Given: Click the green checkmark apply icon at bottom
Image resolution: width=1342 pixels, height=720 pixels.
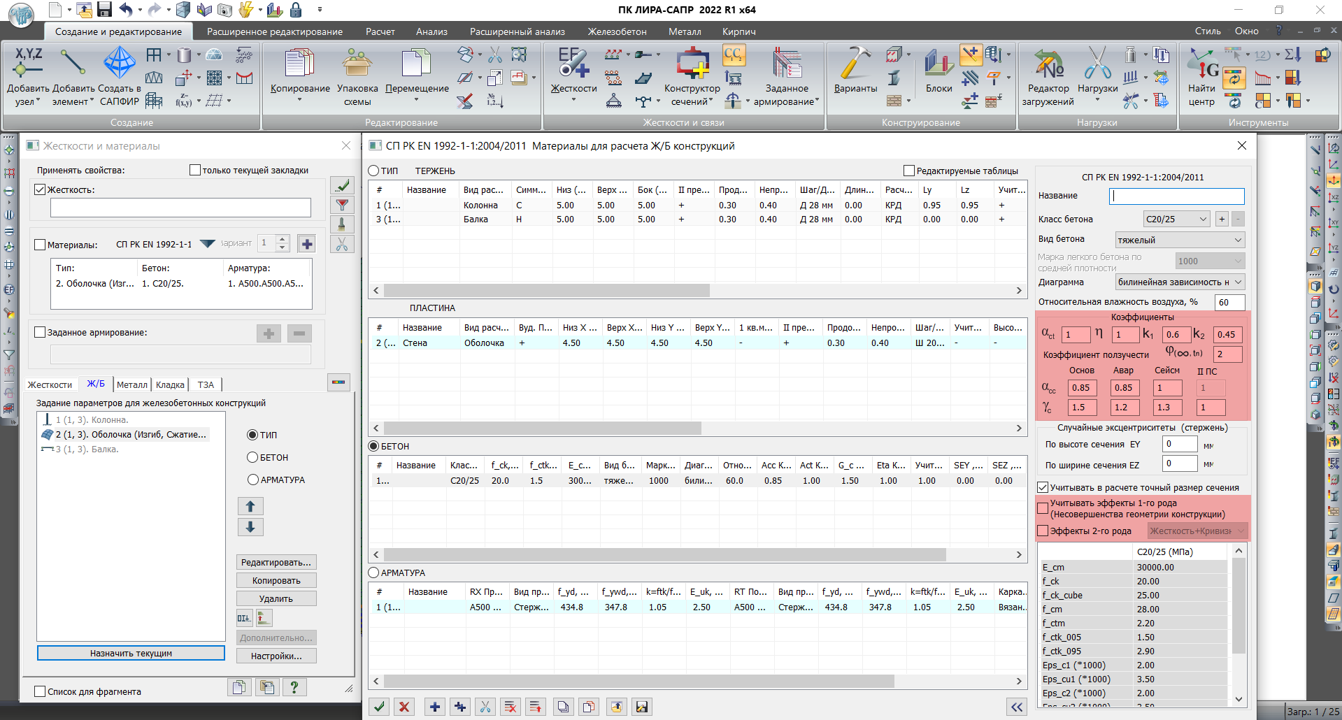Looking at the screenshot, I should (379, 707).
